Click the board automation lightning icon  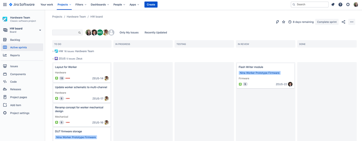coord(277,22)
